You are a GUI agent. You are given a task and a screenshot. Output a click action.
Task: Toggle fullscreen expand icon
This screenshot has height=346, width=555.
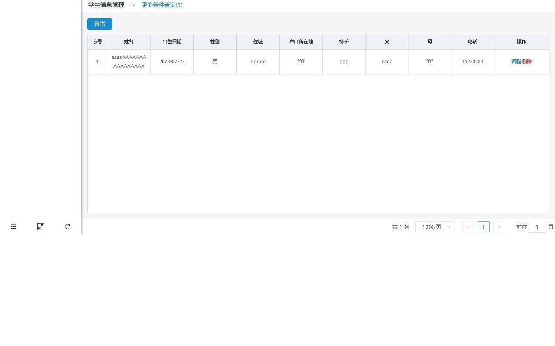pos(41,227)
